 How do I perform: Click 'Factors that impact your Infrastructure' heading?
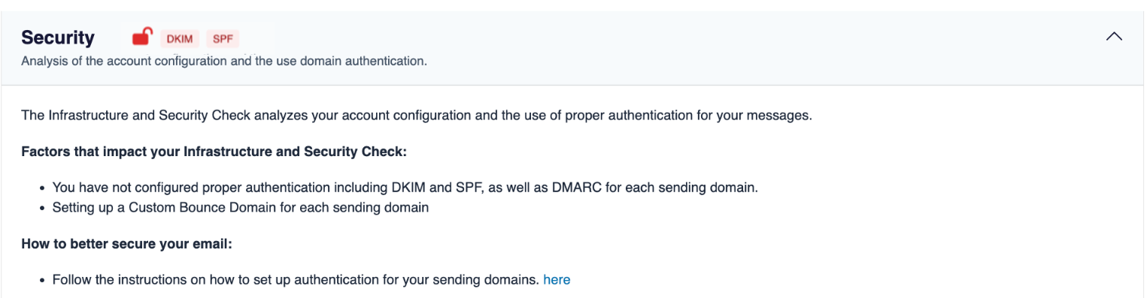pos(214,152)
